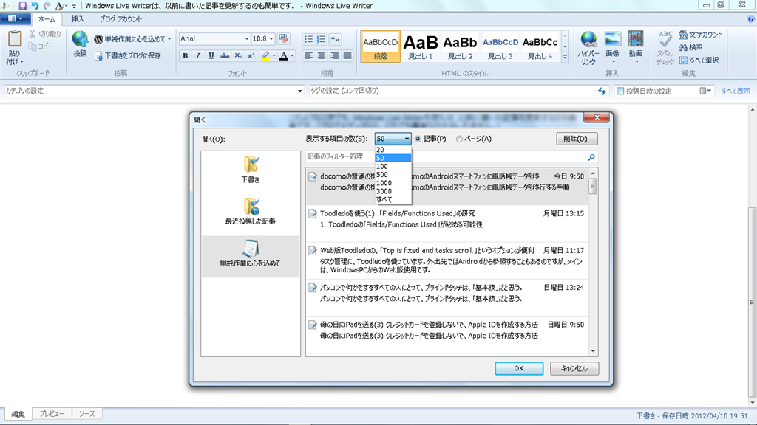
Task: Switch to the Insert (挿入) ribbon tab
Action: pos(78,19)
